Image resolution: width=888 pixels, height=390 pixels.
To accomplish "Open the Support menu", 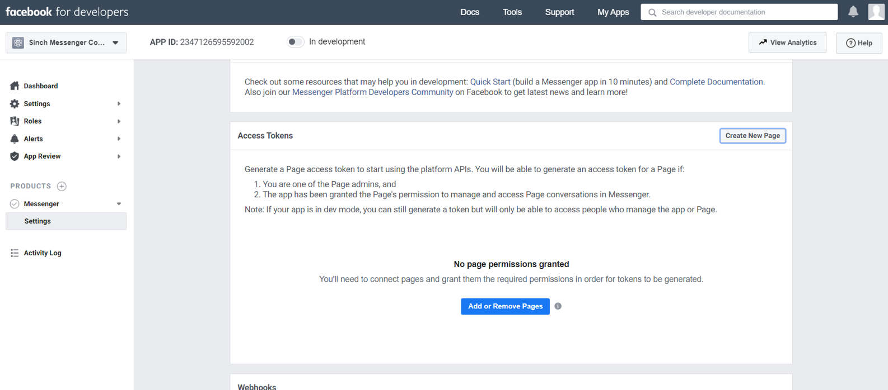I will point(560,12).
